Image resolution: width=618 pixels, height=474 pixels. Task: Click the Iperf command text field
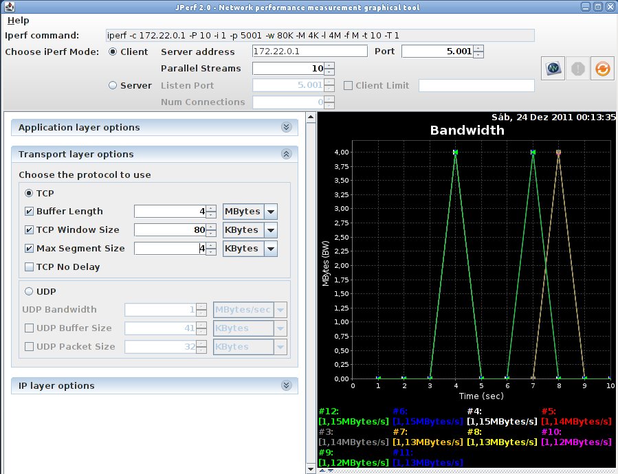pyautogui.click(x=320, y=36)
